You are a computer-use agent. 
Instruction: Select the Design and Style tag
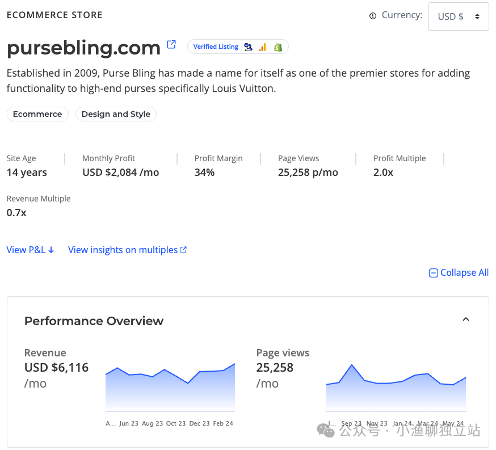pyautogui.click(x=116, y=114)
